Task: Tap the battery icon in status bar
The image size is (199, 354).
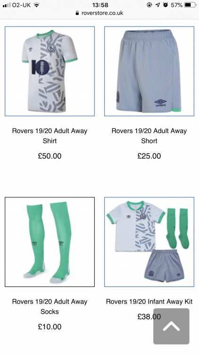Action: pos(190,5)
